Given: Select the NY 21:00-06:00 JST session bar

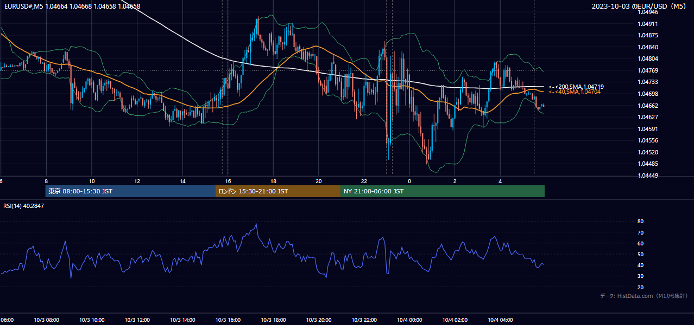Looking at the screenshot, I should 443,191.
